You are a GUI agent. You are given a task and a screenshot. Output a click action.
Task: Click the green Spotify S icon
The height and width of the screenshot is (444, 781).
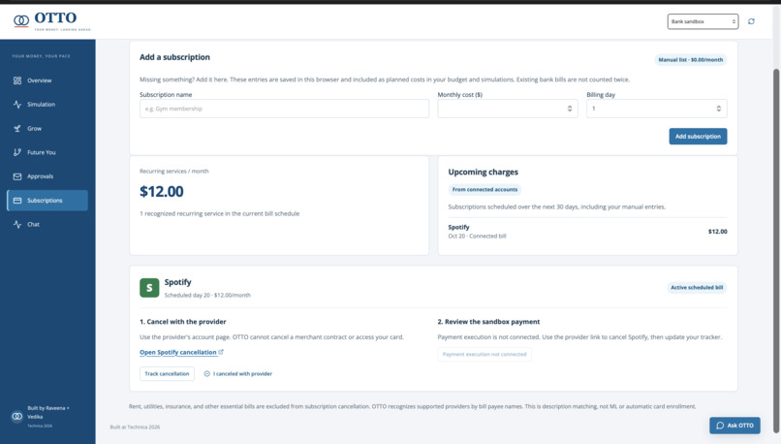(x=149, y=288)
